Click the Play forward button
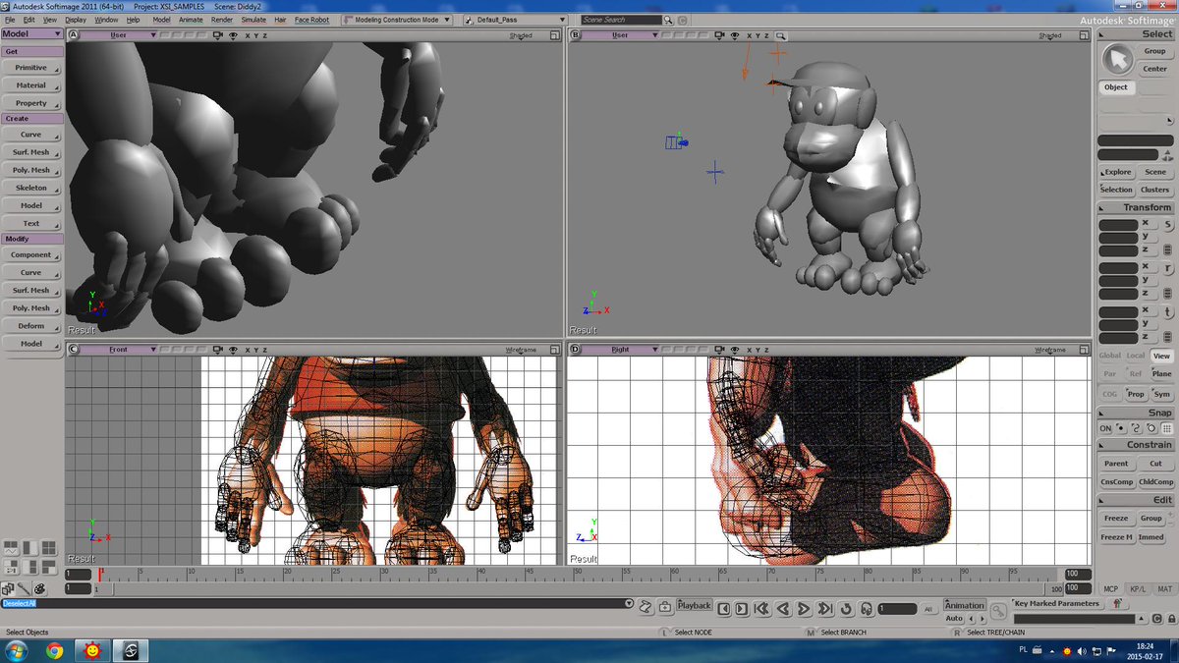1179x663 pixels. [804, 609]
